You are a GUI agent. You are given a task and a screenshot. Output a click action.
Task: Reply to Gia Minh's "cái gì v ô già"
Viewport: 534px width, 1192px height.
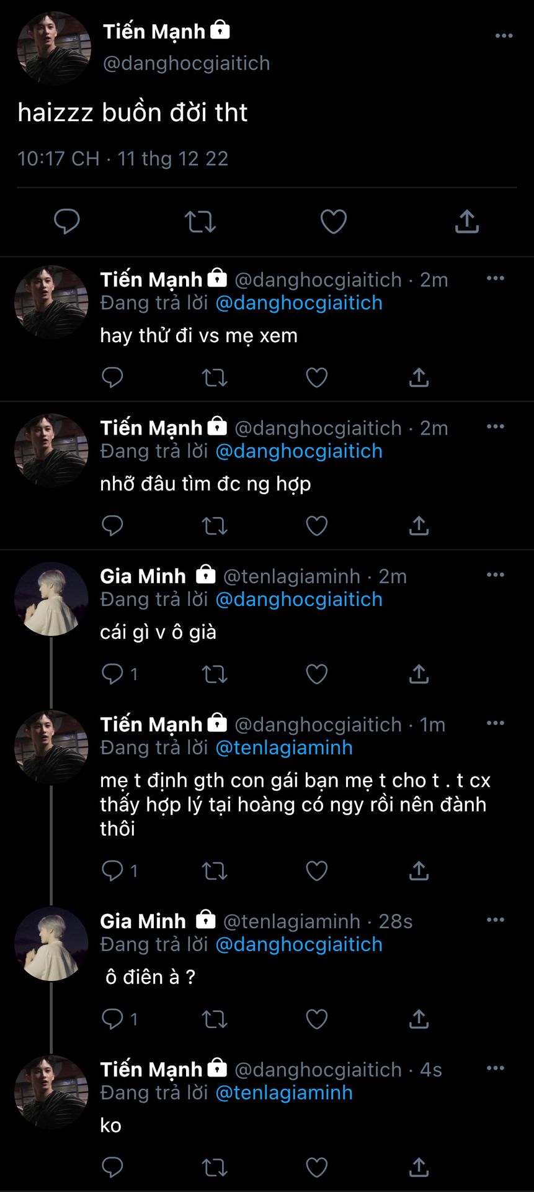click(113, 674)
